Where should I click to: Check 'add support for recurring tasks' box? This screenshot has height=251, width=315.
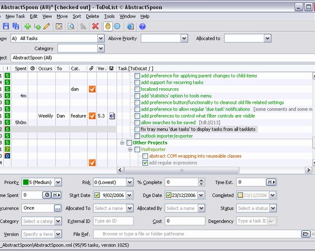pos(137,83)
